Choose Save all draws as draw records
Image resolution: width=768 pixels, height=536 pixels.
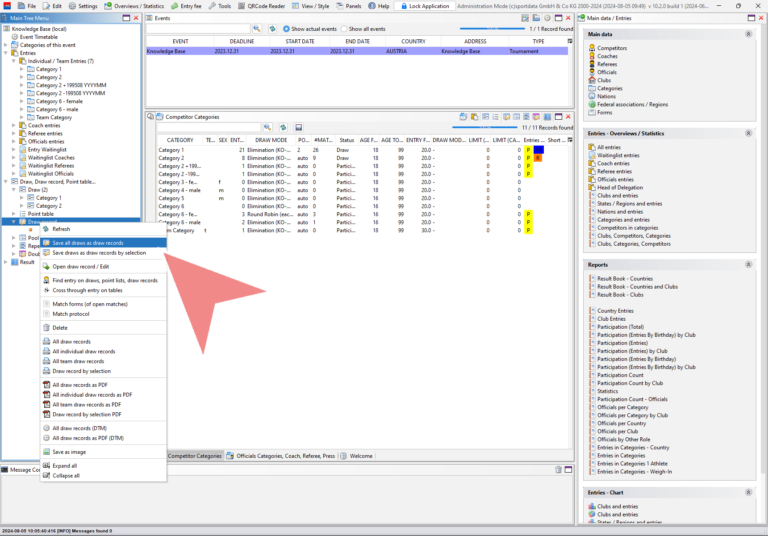(88, 243)
